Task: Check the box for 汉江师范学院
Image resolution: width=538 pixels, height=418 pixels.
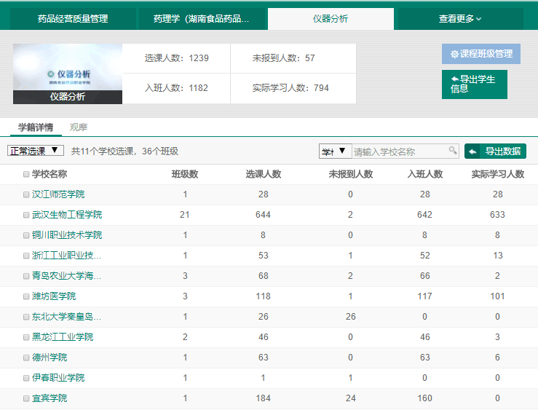Action: 26,194
